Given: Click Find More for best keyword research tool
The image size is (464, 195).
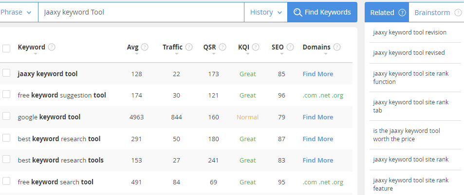Looking at the screenshot, I should 318,139.
